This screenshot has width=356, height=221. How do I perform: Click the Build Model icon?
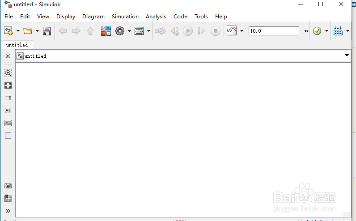(338, 31)
